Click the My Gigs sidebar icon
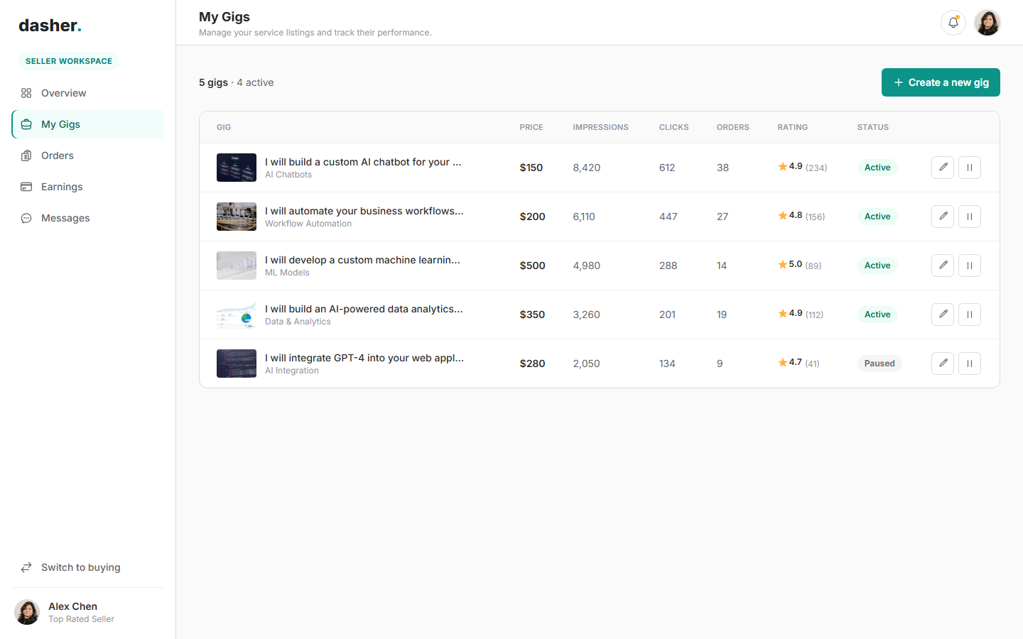 tap(26, 124)
